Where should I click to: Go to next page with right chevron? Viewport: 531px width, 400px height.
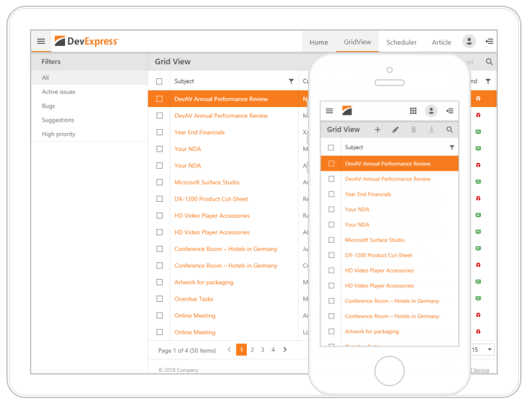point(285,349)
